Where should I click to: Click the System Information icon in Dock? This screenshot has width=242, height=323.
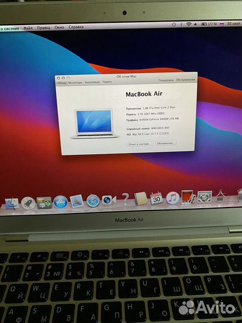click(x=220, y=196)
